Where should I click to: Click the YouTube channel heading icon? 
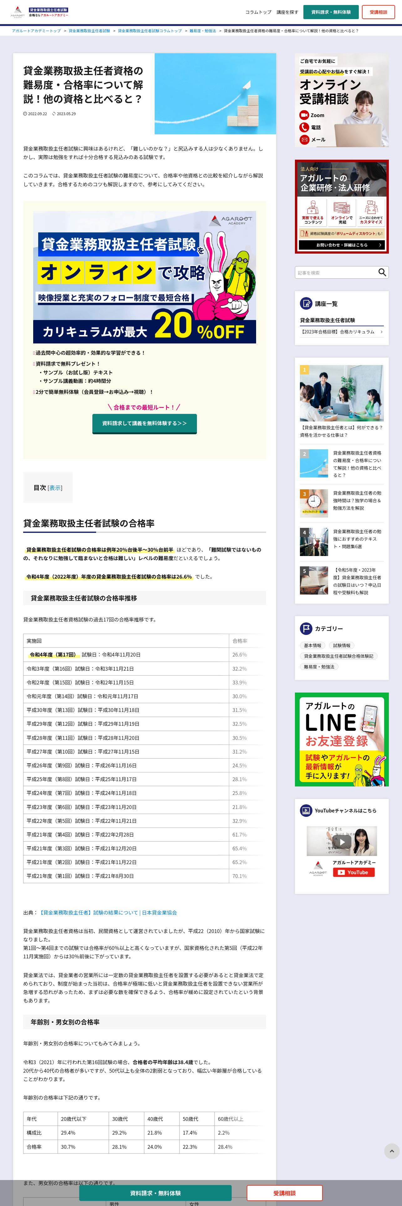click(306, 810)
